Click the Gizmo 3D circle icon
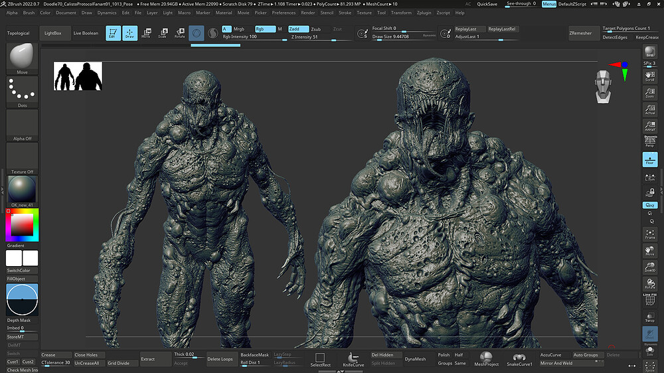The height and width of the screenshot is (373, 664). pyautogui.click(x=197, y=33)
